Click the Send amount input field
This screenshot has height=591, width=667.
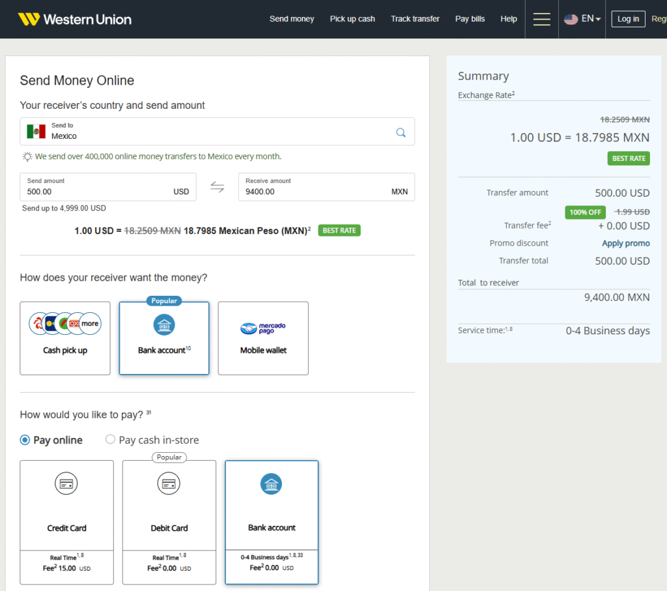coord(98,192)
